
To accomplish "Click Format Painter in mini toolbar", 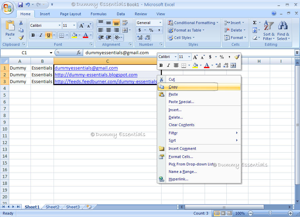I will [x=237, y=57].
